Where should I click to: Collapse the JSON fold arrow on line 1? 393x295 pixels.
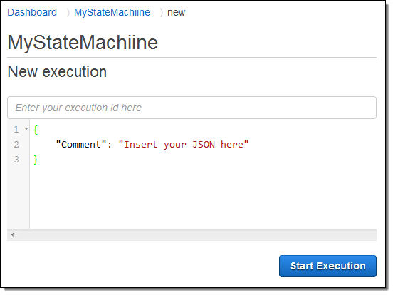26,129
